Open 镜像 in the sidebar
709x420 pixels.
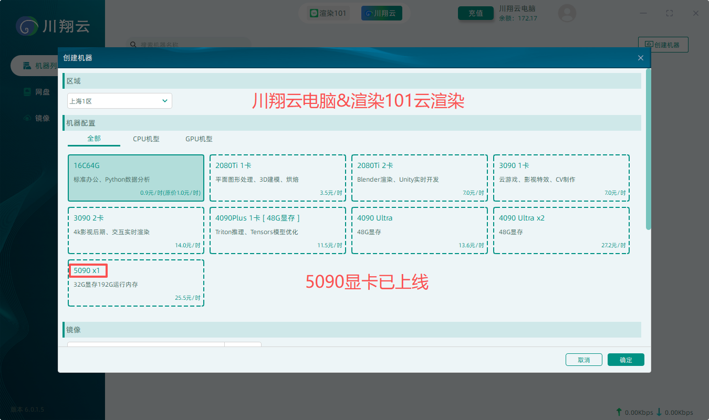[x=37, y=118]
